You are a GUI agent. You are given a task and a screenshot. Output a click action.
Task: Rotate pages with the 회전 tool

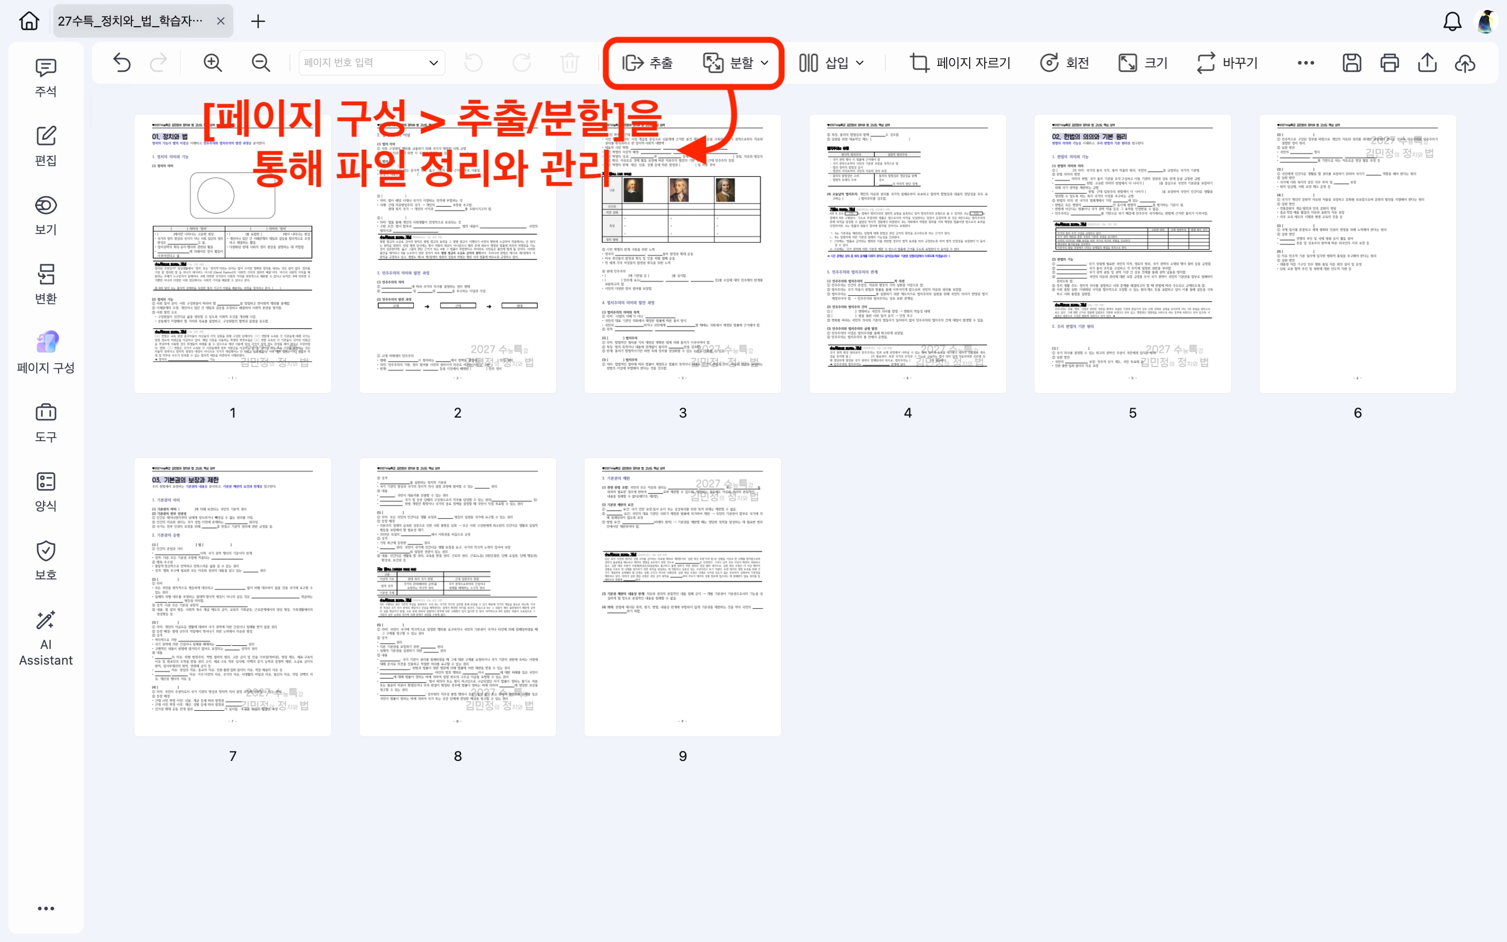[x=1065, y=62]
